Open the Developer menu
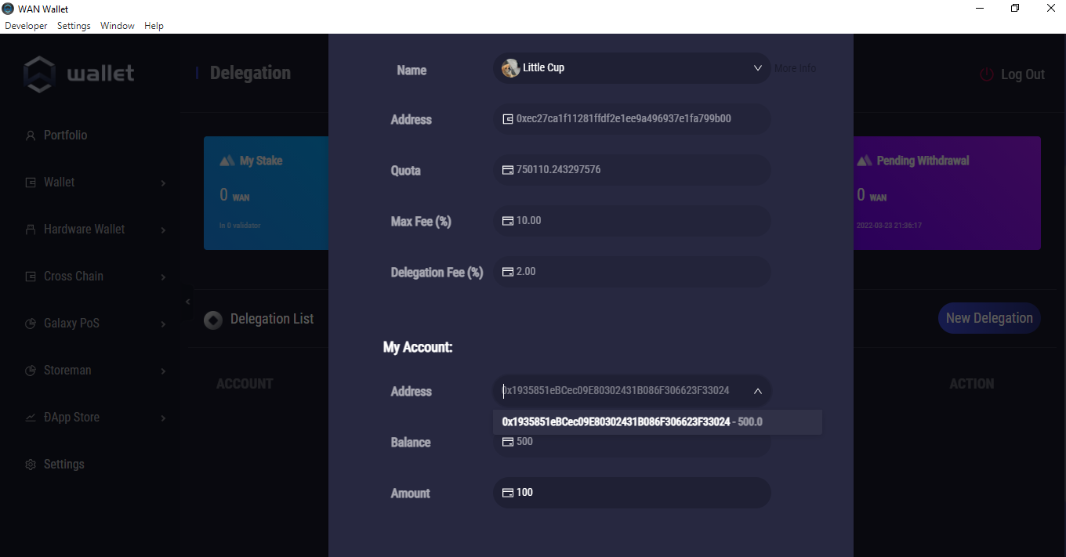This screenshot has width=1066, height=557. (26, 26)
